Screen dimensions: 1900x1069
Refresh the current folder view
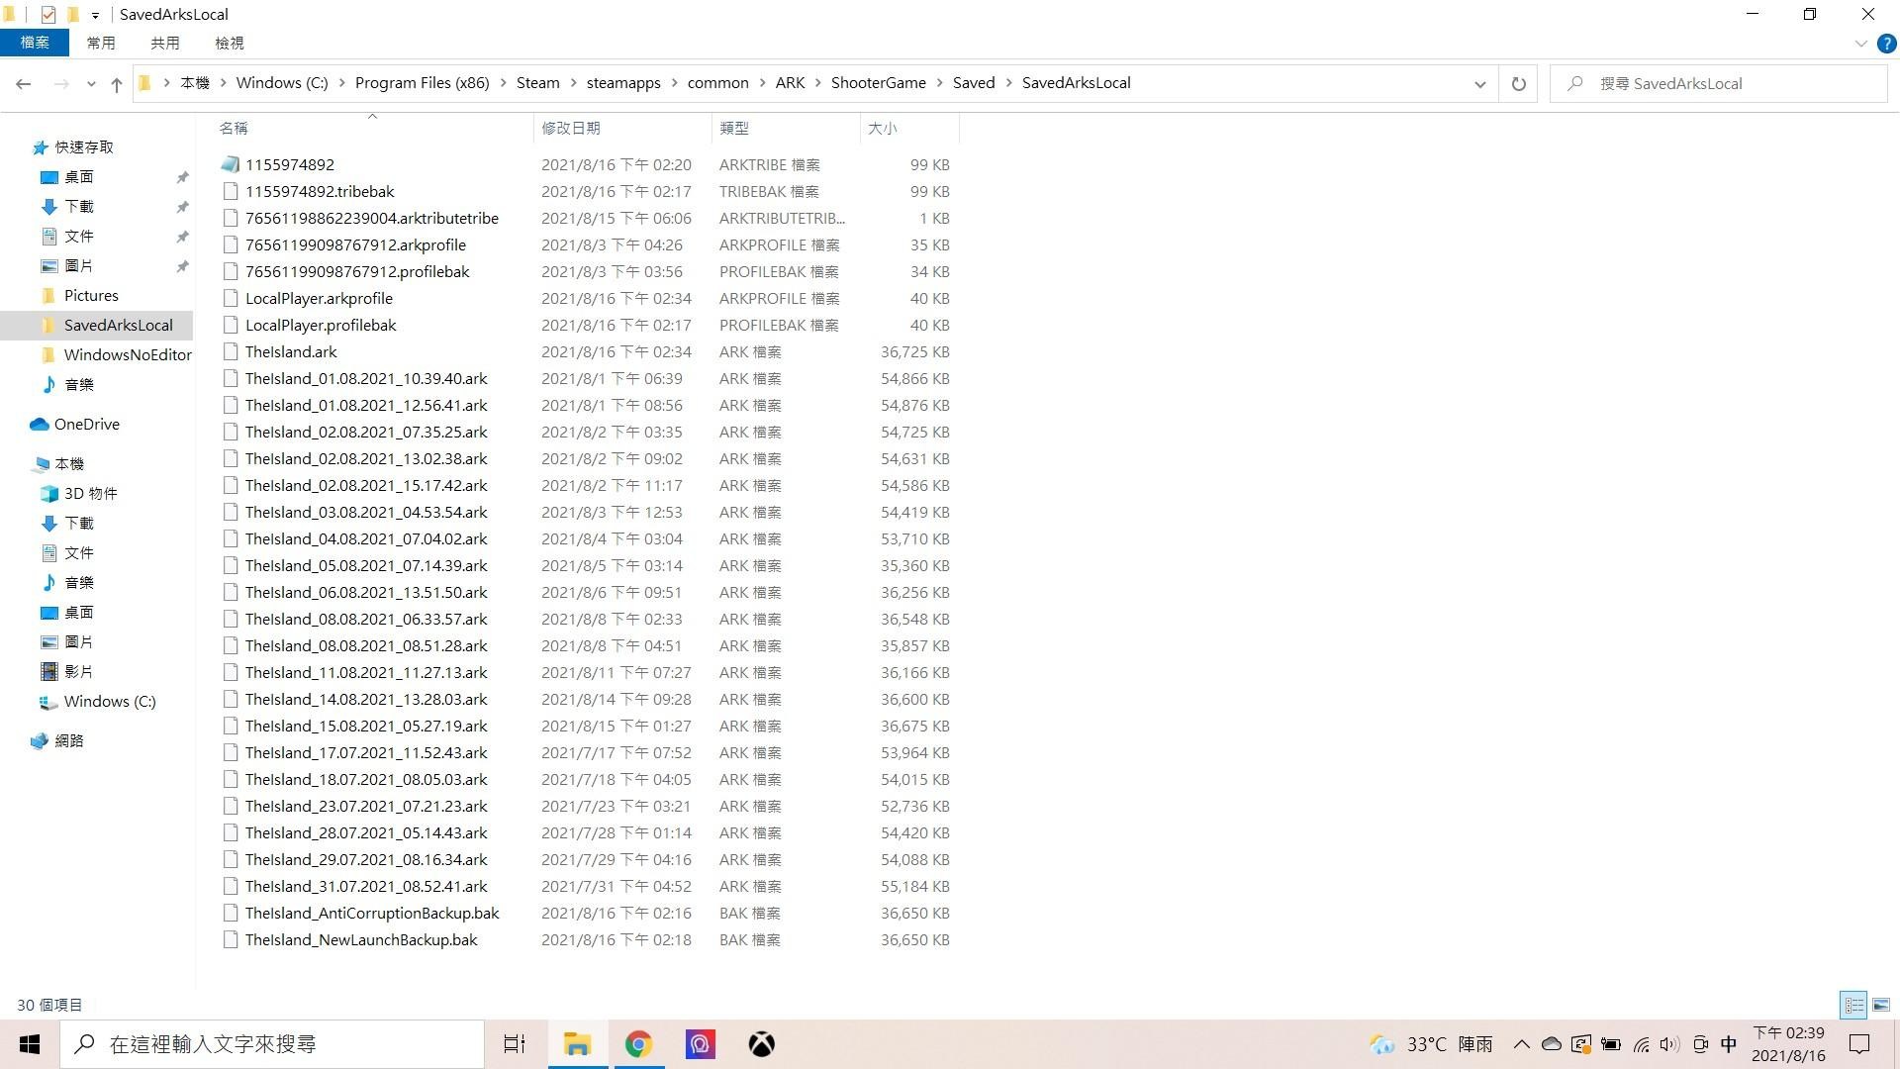(1518, 84)
